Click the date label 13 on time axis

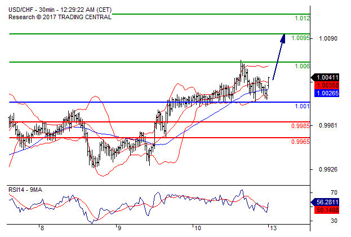pos(273,229)
